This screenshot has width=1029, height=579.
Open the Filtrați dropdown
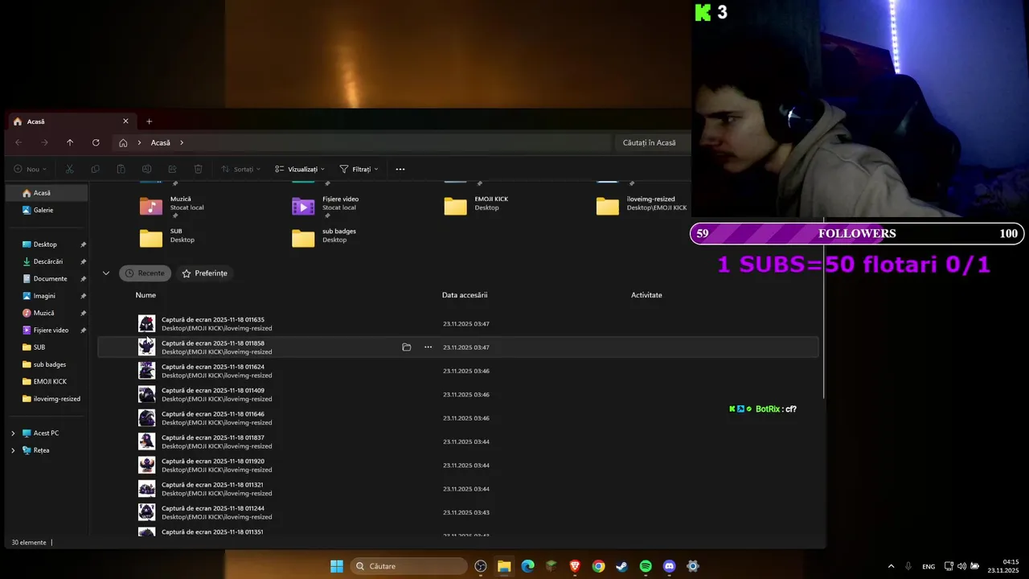pyautogui.click(x=359, y=169)
